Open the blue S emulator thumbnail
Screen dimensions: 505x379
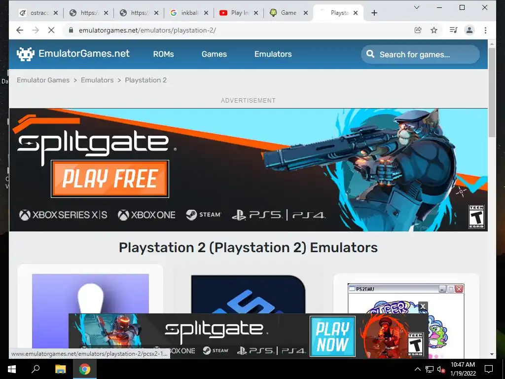tap(248, 294)
